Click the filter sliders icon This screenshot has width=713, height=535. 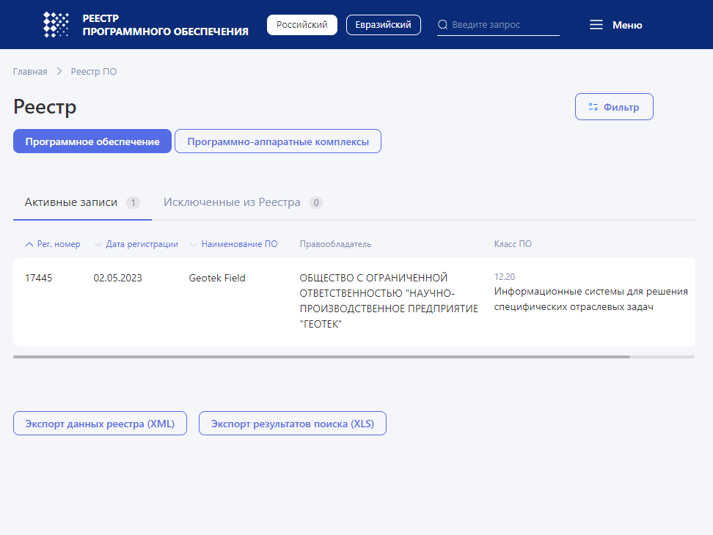click(593, 107)
